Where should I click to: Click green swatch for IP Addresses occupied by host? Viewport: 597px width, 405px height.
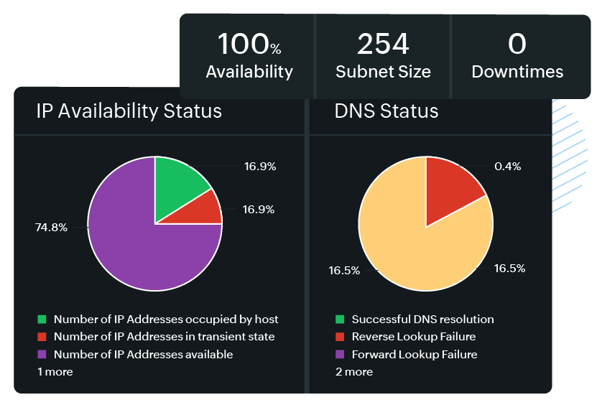(42, 319)
